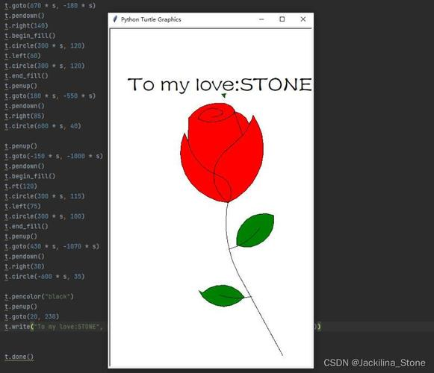434x373 pixels.
Task: Click the t.done() code line
Action: [x=19, y=357]
